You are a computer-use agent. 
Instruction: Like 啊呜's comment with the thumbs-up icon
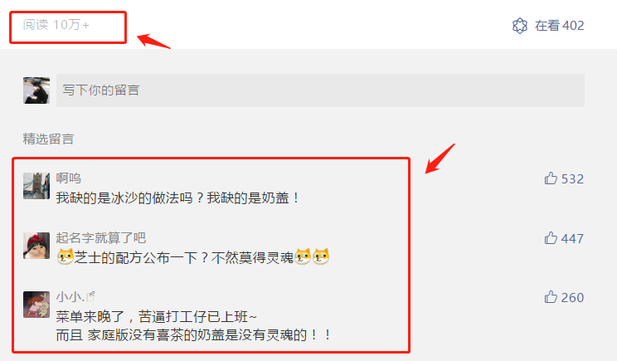pos(551,178)
